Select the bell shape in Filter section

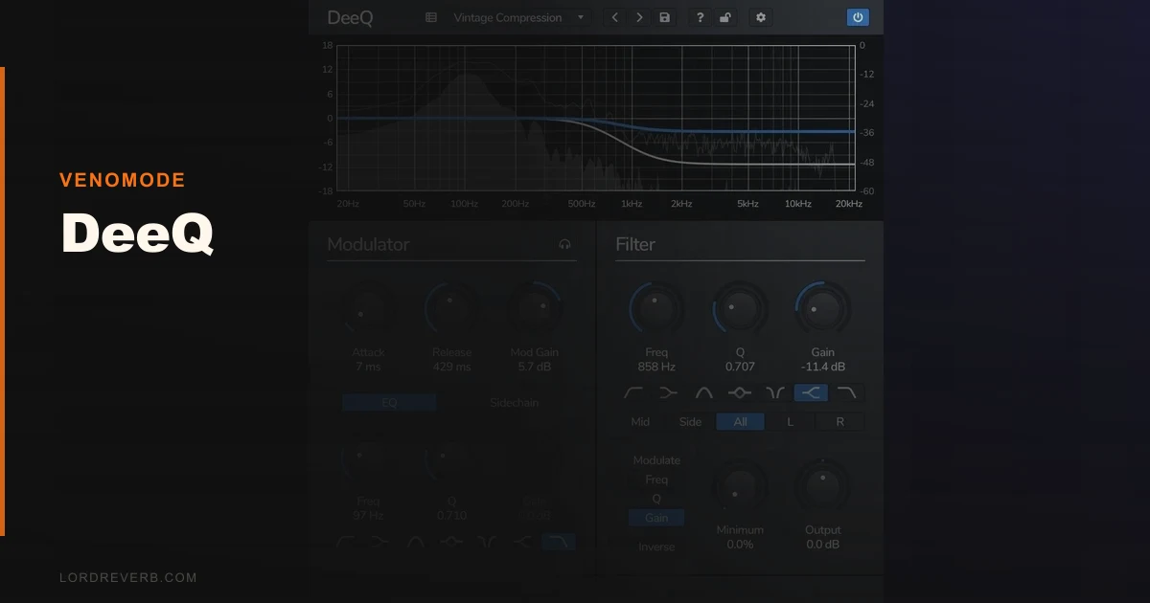(x=703, y=392)
